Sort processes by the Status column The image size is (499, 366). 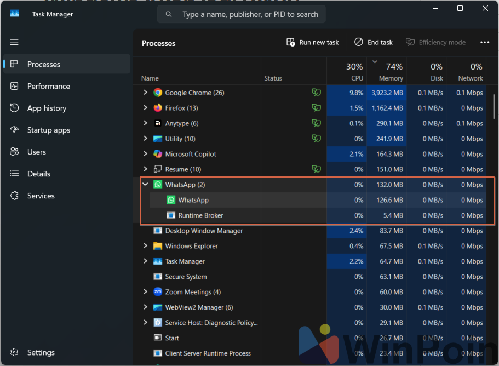[x=294, y=71]
